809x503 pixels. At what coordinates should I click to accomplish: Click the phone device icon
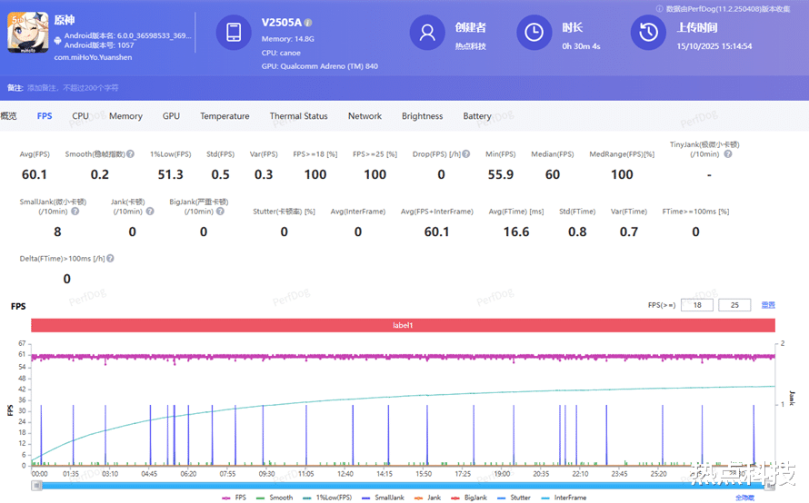(x=234, y=33)
